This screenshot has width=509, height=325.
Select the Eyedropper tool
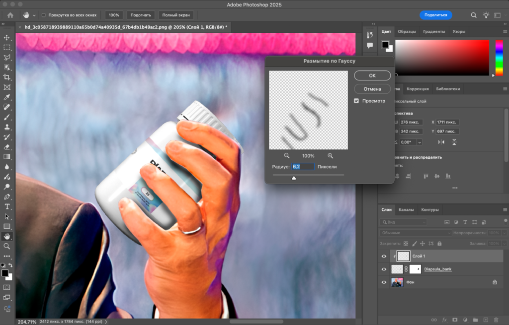coord(7,97)
